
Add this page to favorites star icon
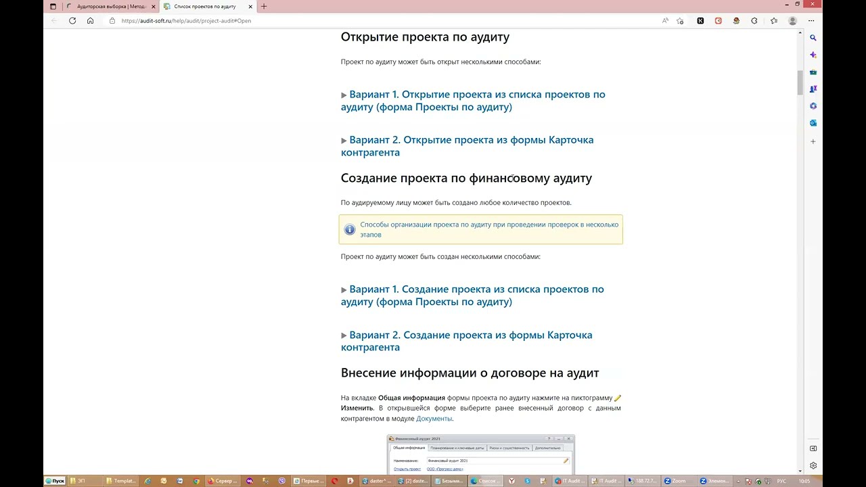(x=680, y=21)
